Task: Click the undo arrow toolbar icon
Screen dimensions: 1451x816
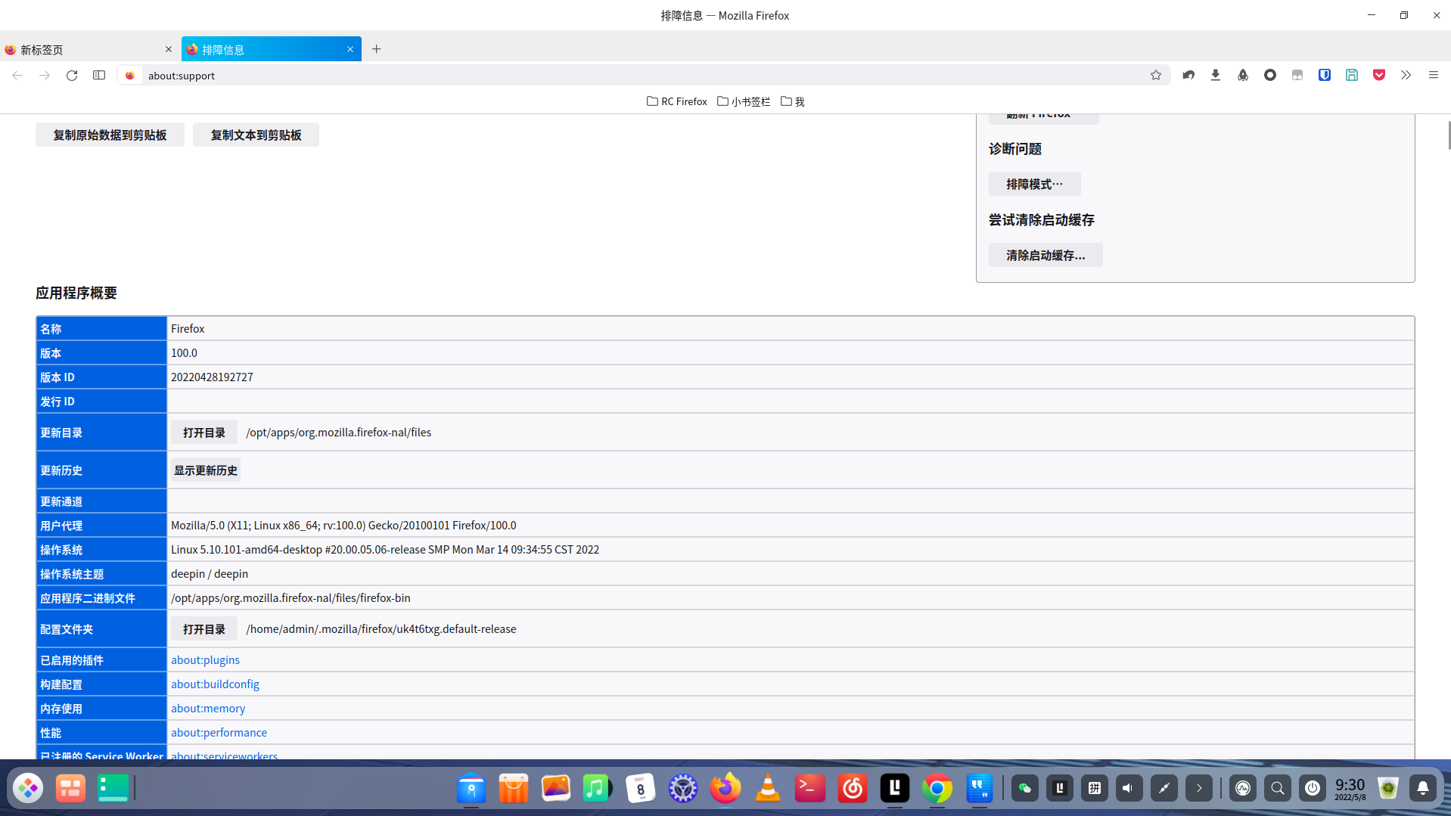Action: [1188, 75]
